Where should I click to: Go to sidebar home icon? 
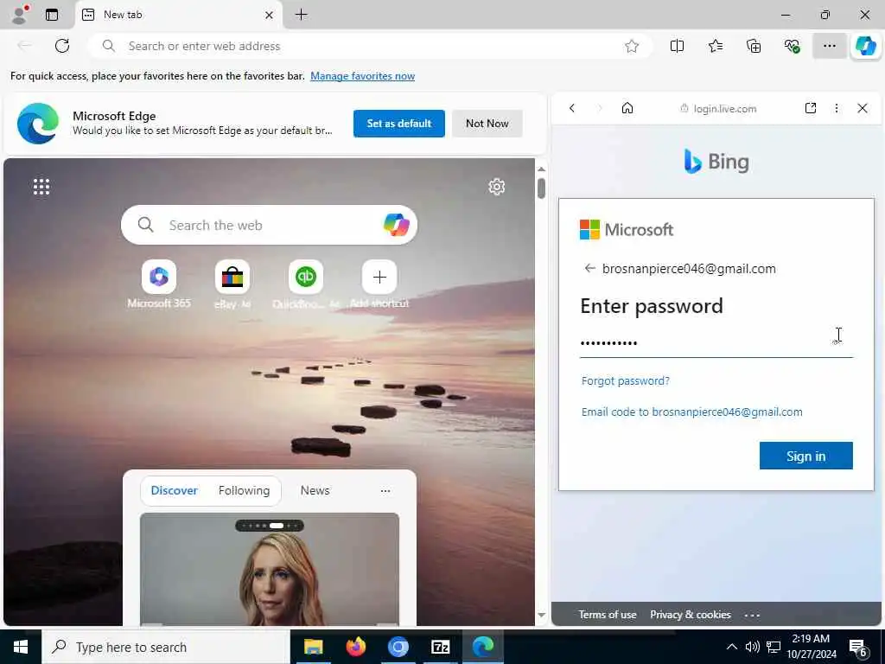tap(627, 108)
